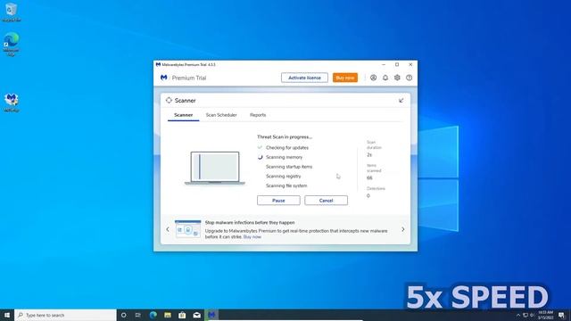This screenshot has height=321, width=571.
Task: Open File Explorer from the taskbar
Action: [x=168, y=315]
